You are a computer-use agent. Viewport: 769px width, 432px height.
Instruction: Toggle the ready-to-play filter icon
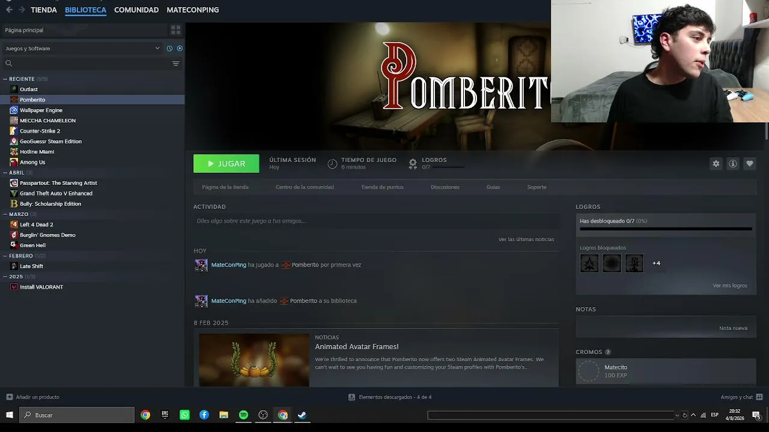(180, 49)
